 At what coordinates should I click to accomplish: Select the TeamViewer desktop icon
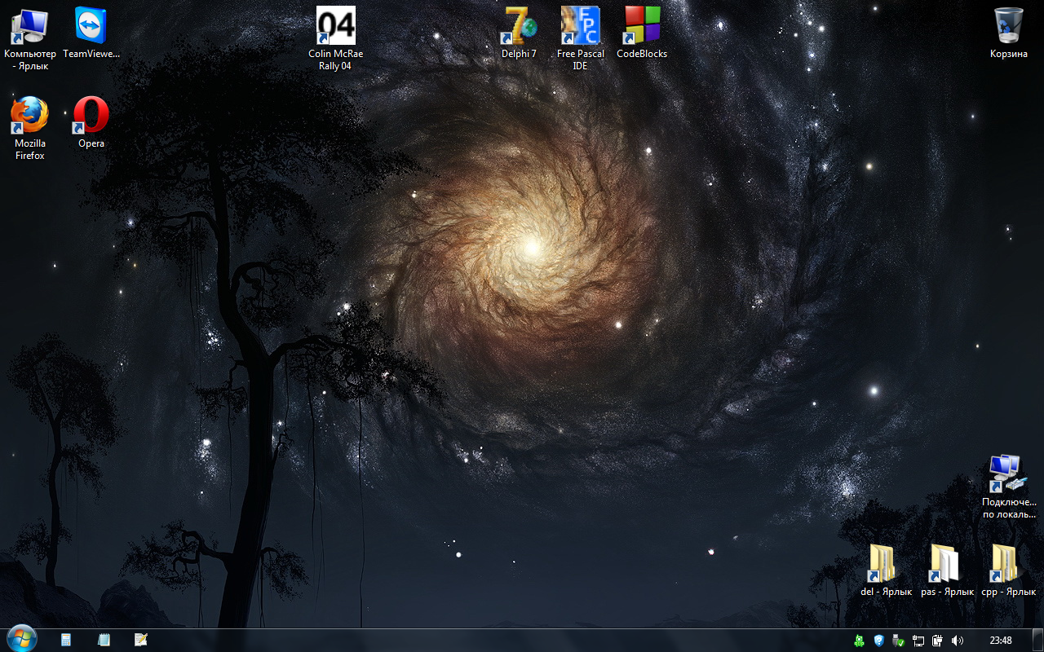(91, 27)
